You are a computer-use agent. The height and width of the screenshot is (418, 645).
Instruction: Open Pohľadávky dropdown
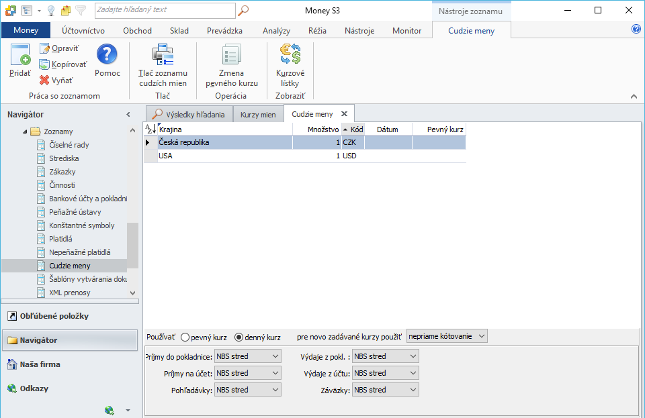(x=248, y=390)
